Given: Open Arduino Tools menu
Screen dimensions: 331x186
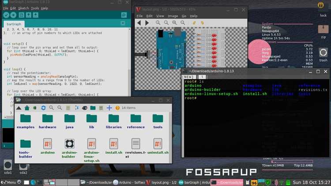Looking at the screenshot, I should tap(35, 8).
